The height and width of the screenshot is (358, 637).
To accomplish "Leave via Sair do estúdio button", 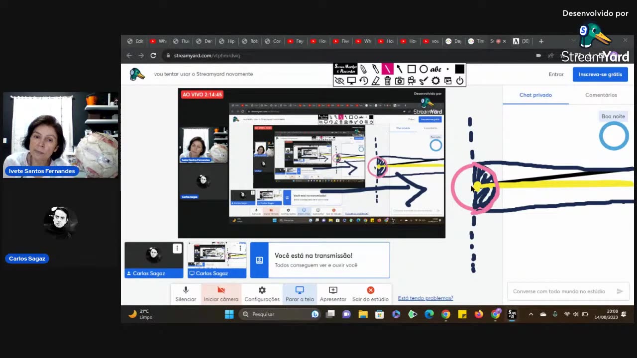I will (370, 294).
